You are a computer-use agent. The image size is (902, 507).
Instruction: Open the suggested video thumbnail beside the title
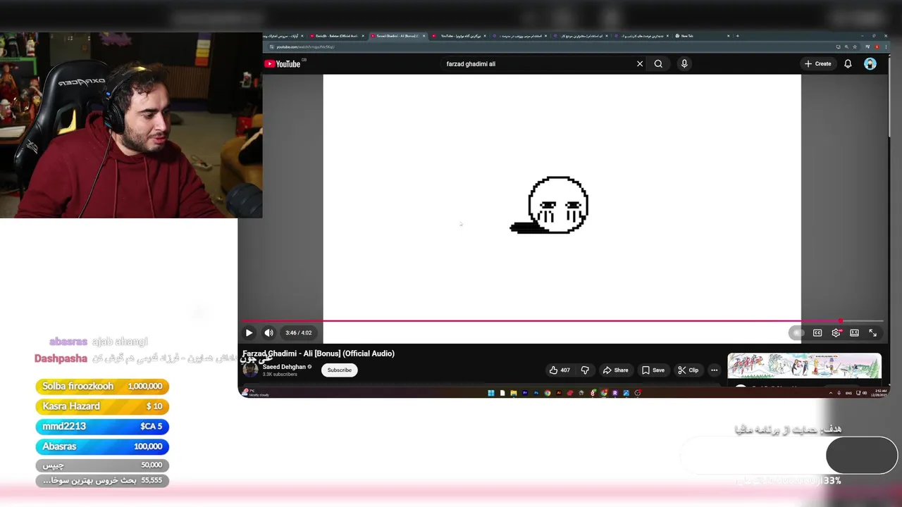click(804, 365)
